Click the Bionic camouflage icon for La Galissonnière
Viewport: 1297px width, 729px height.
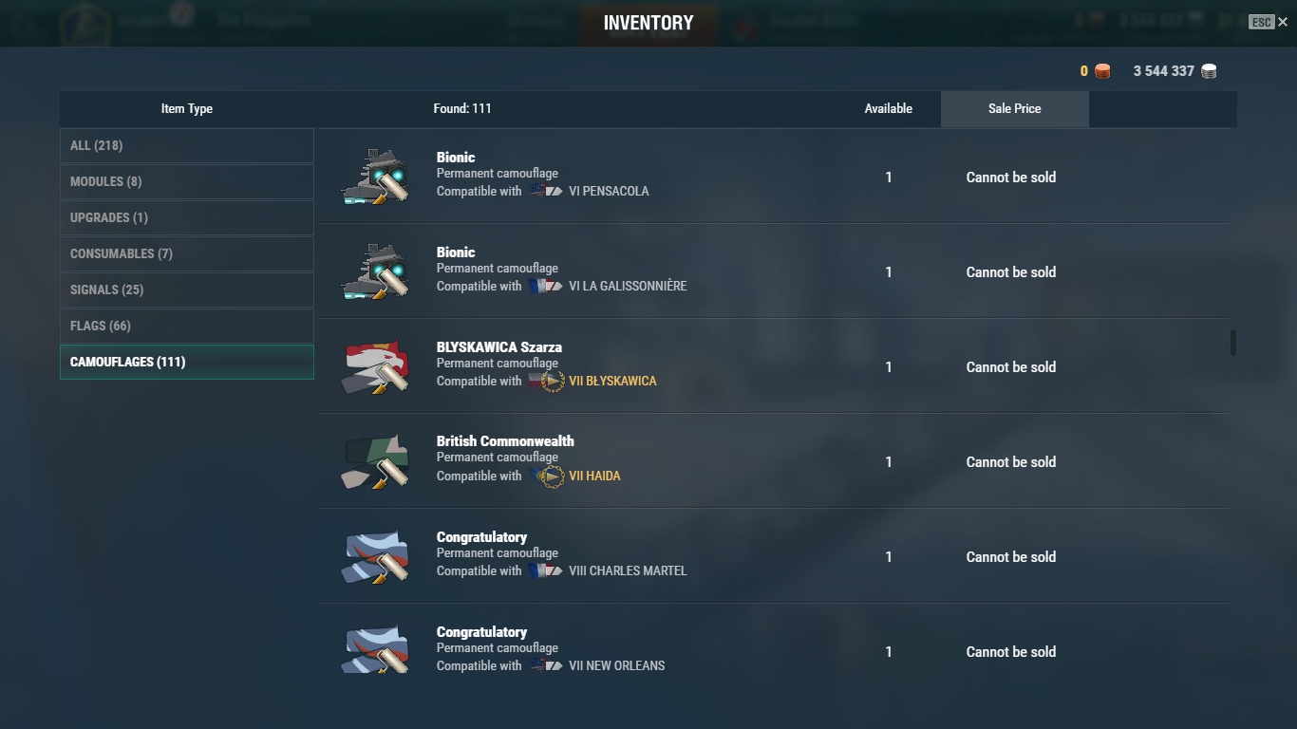coord(375,271)
